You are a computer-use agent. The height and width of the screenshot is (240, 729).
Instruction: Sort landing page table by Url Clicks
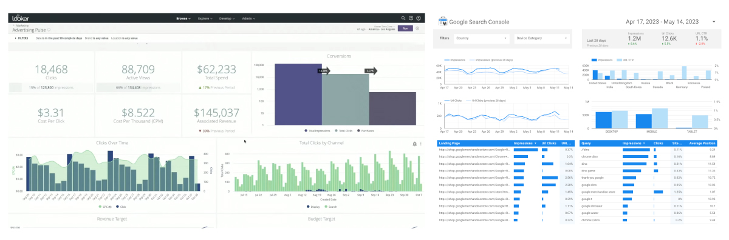(549, 143)
